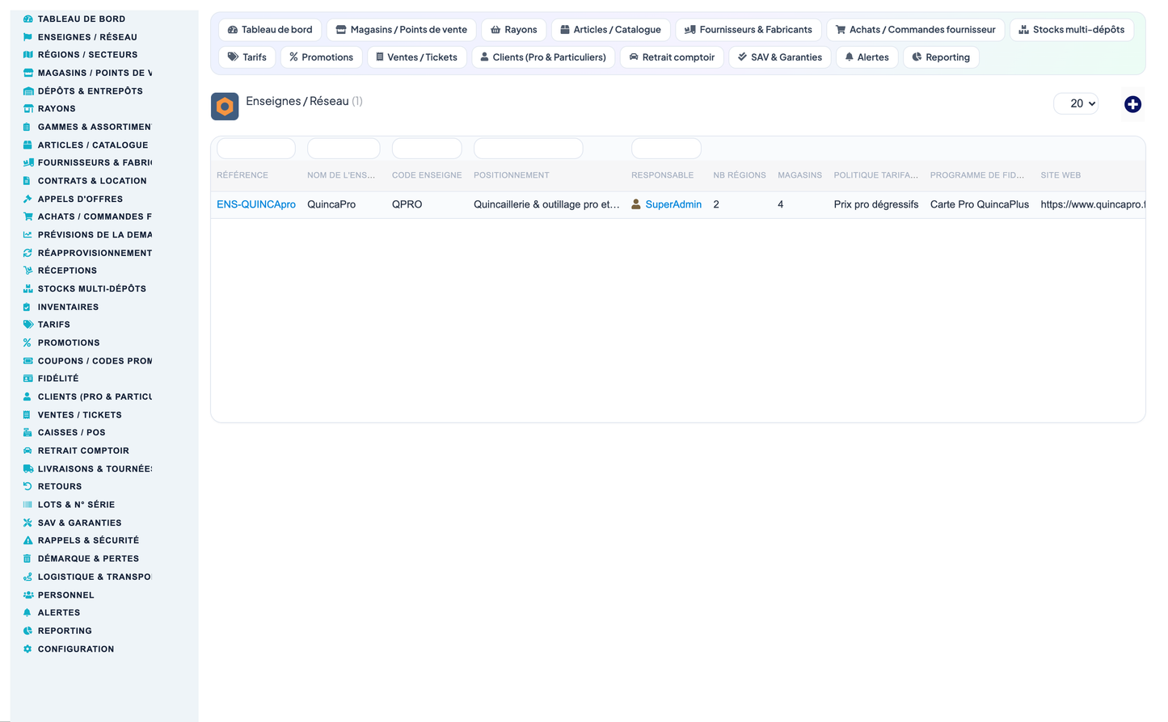Click the warning triangle icon beside Rappels & Sécurité
This screenshot has height=722, width=1168.
point(27,540)
